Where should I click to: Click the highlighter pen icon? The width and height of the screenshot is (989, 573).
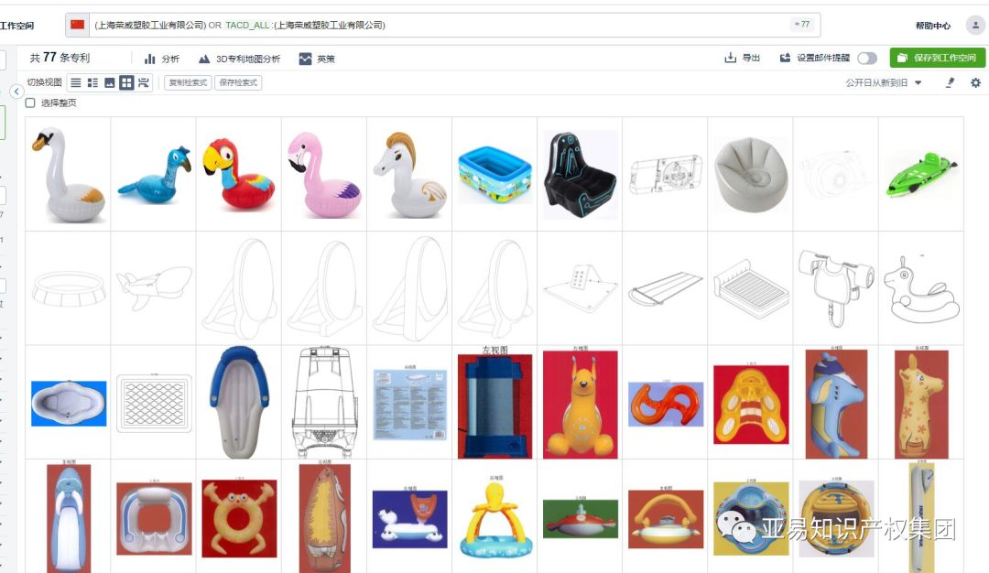coord(950,82)
